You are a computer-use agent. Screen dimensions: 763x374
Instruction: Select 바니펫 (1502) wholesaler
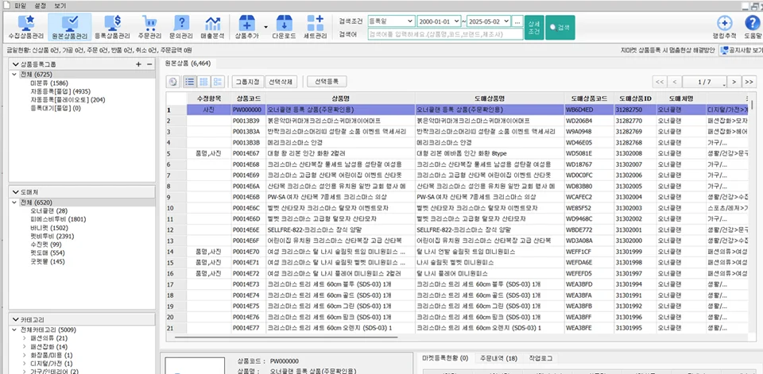(x=48, y=228)
